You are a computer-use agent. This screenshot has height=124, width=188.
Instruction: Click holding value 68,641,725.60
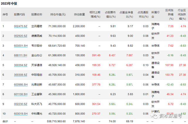pyautogui.click(x=57, y=46)
